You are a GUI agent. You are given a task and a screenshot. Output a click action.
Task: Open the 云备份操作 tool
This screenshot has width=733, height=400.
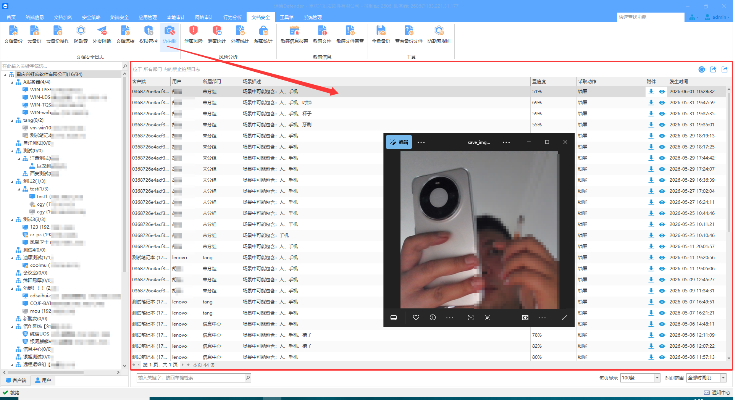(x=58, y=34)
